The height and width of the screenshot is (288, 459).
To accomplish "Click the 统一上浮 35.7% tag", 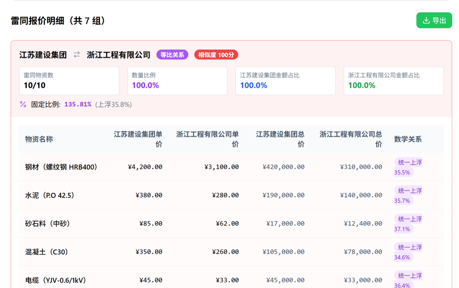I will tap(408, 195).
